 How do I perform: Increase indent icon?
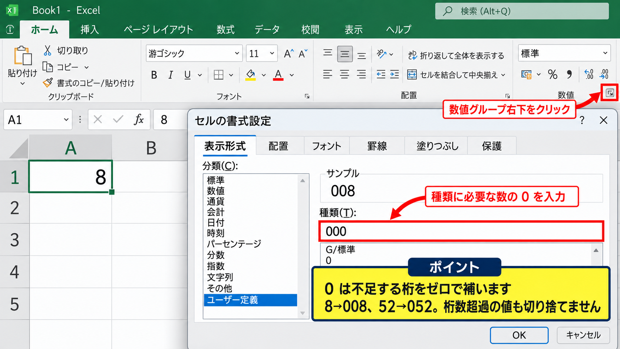395,75
